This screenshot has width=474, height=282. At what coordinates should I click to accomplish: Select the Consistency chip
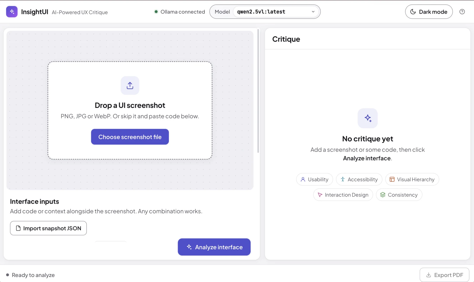pos(399,195)
